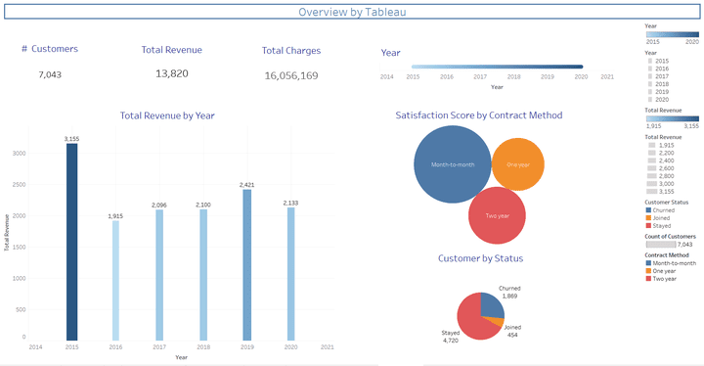704x366 pixels.
Task: Click the 2015 revenue bar
Action: coord(71,242)
